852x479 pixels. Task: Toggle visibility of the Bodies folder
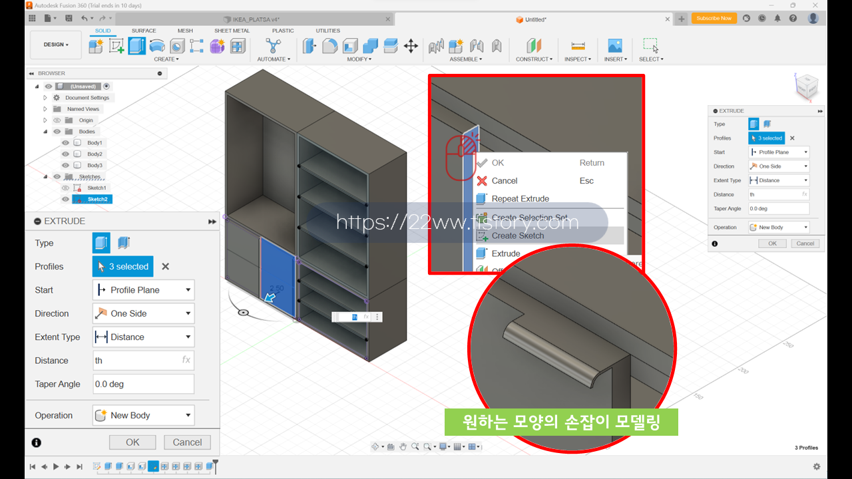tap(57, 132)
